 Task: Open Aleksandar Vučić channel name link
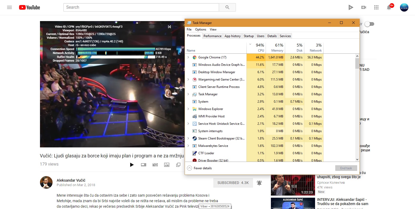point(71,180)
